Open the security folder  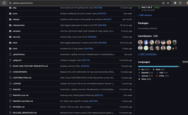pos(17,37)
